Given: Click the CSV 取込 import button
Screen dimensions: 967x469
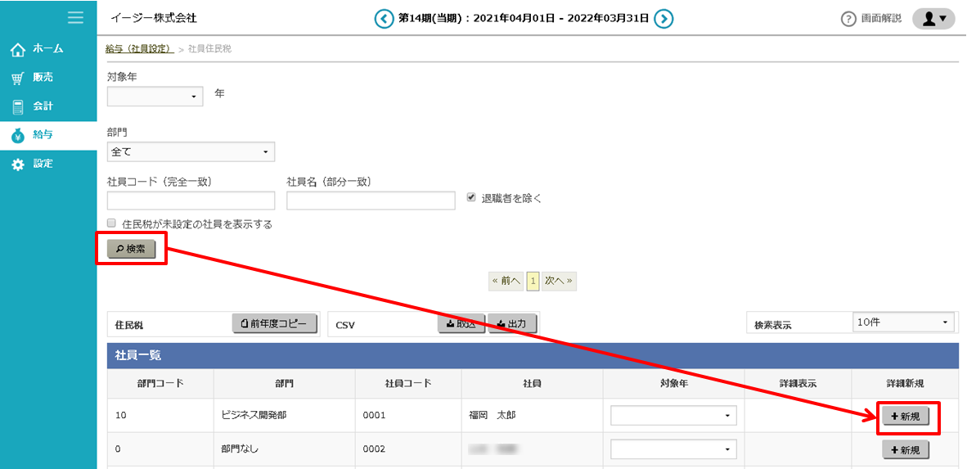Looking at the screenshot, I should (461, 324).
